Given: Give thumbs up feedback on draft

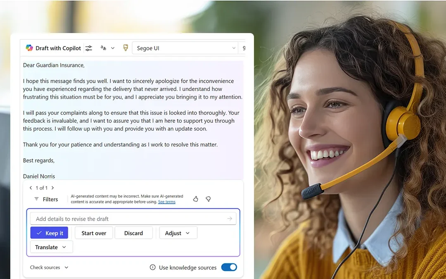Looking at the screenshot, I should pos(195,199).
